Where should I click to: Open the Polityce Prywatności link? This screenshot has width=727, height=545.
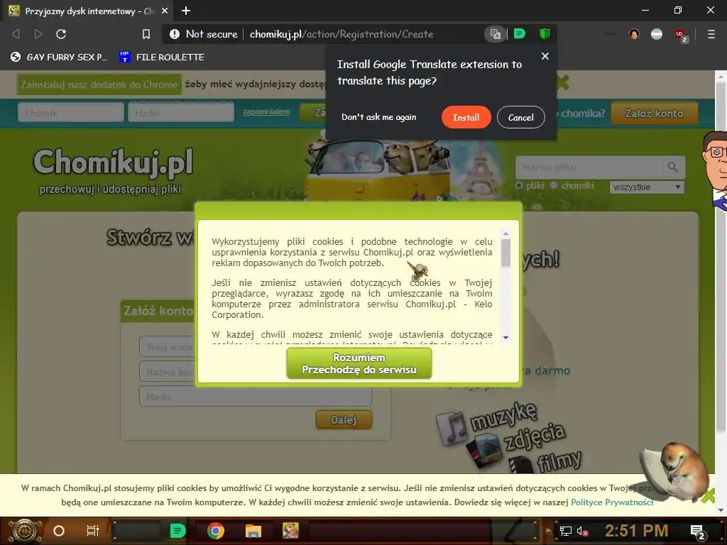point(612,502)
